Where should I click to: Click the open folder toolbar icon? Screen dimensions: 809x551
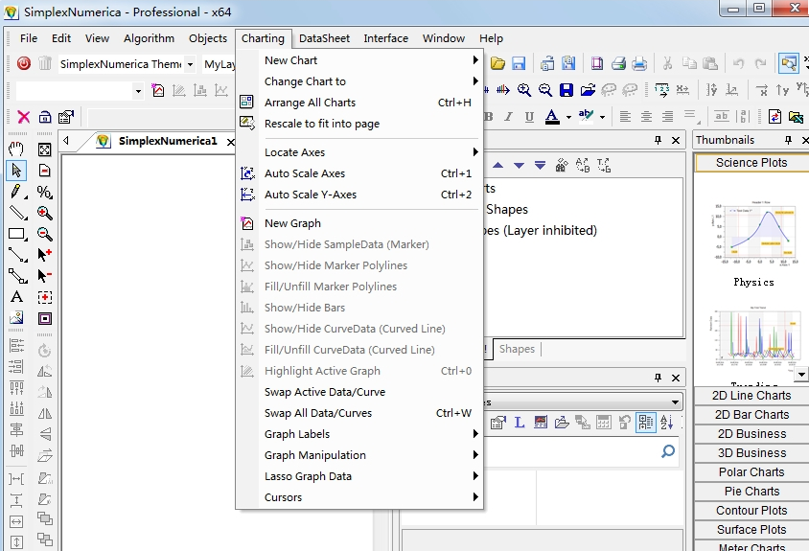pyautogui.click(x=497, y=63)
